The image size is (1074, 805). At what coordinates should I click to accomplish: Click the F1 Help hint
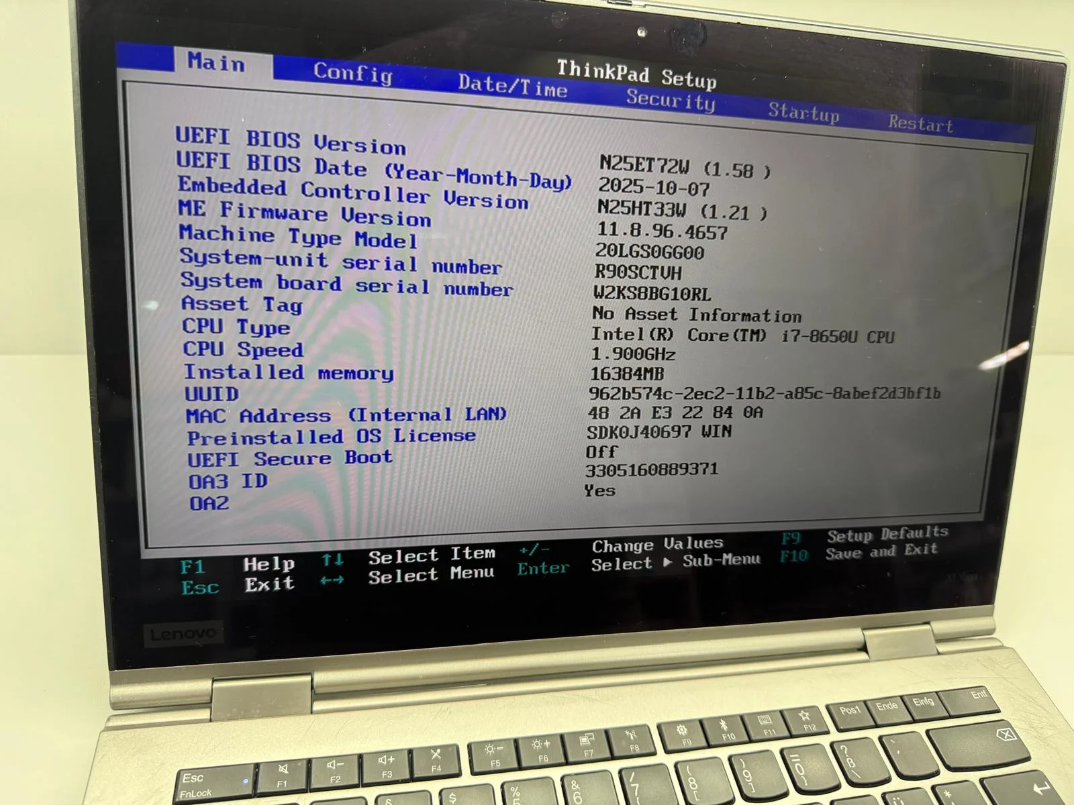238,566
